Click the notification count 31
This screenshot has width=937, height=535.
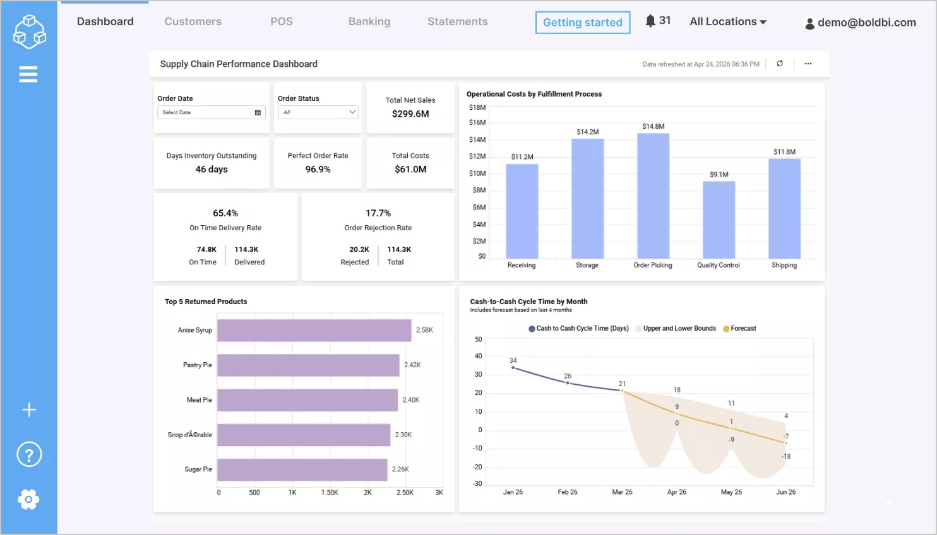coord(665,20)
